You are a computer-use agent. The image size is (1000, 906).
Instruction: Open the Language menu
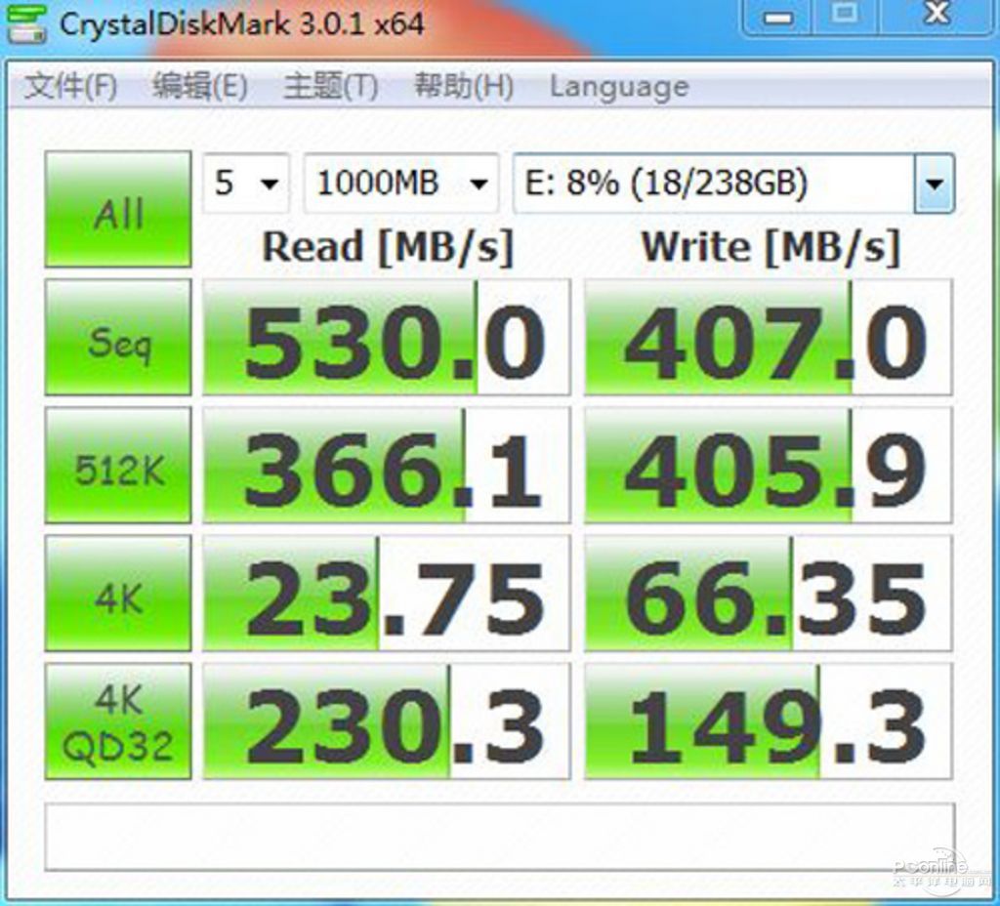(619, 87)
